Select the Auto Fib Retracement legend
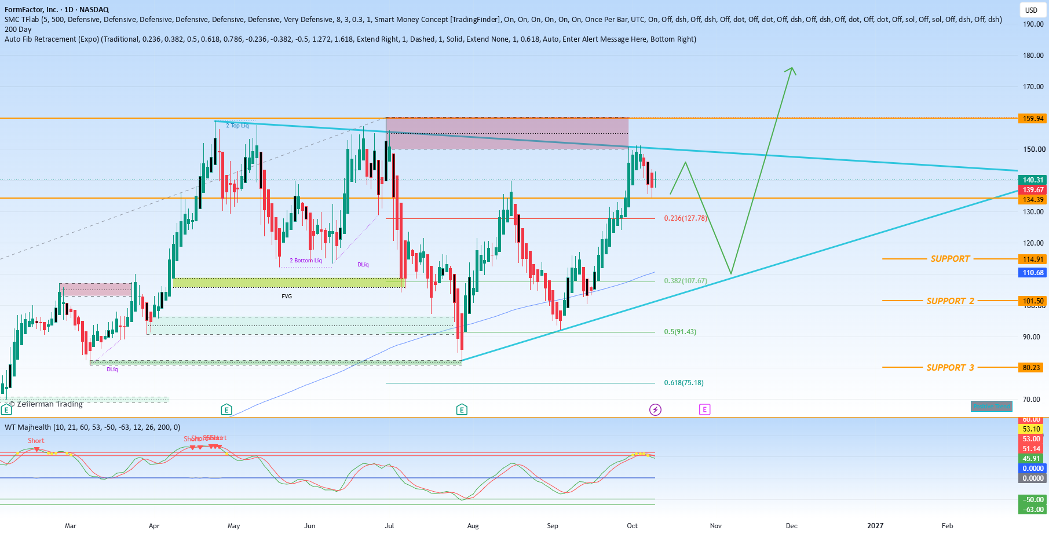 (x=350, y=39)
